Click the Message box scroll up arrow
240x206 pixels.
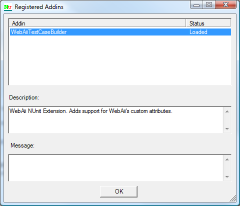pos(227,159)
